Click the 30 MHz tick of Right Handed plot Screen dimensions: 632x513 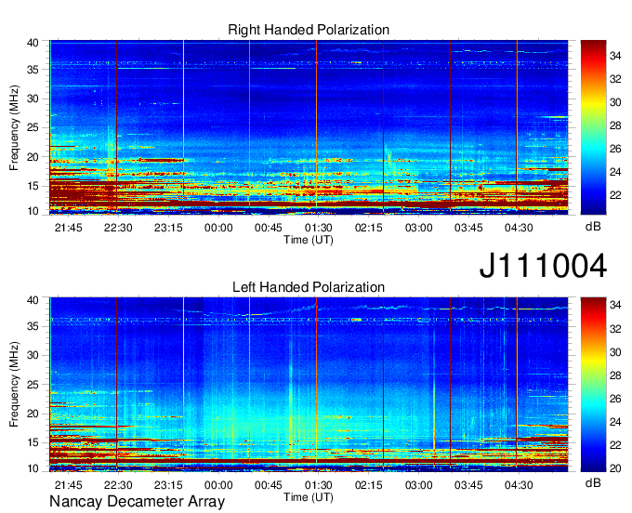pyautogui.click(x=33, y=99)
